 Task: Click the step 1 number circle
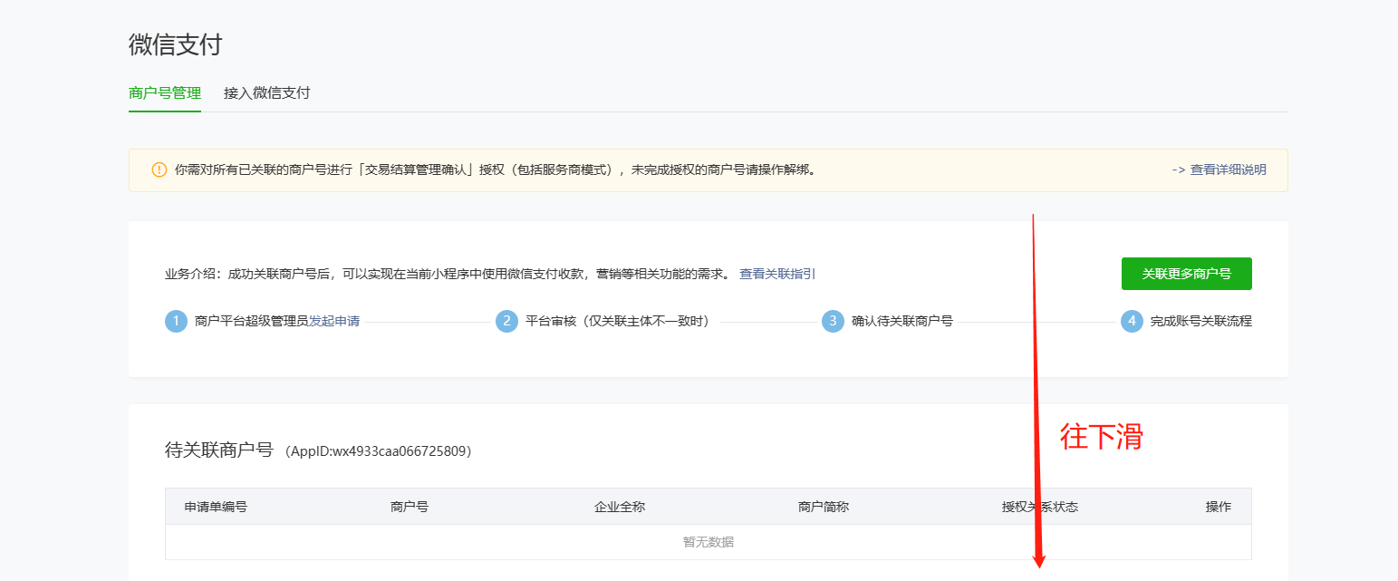tap(176, 322)
